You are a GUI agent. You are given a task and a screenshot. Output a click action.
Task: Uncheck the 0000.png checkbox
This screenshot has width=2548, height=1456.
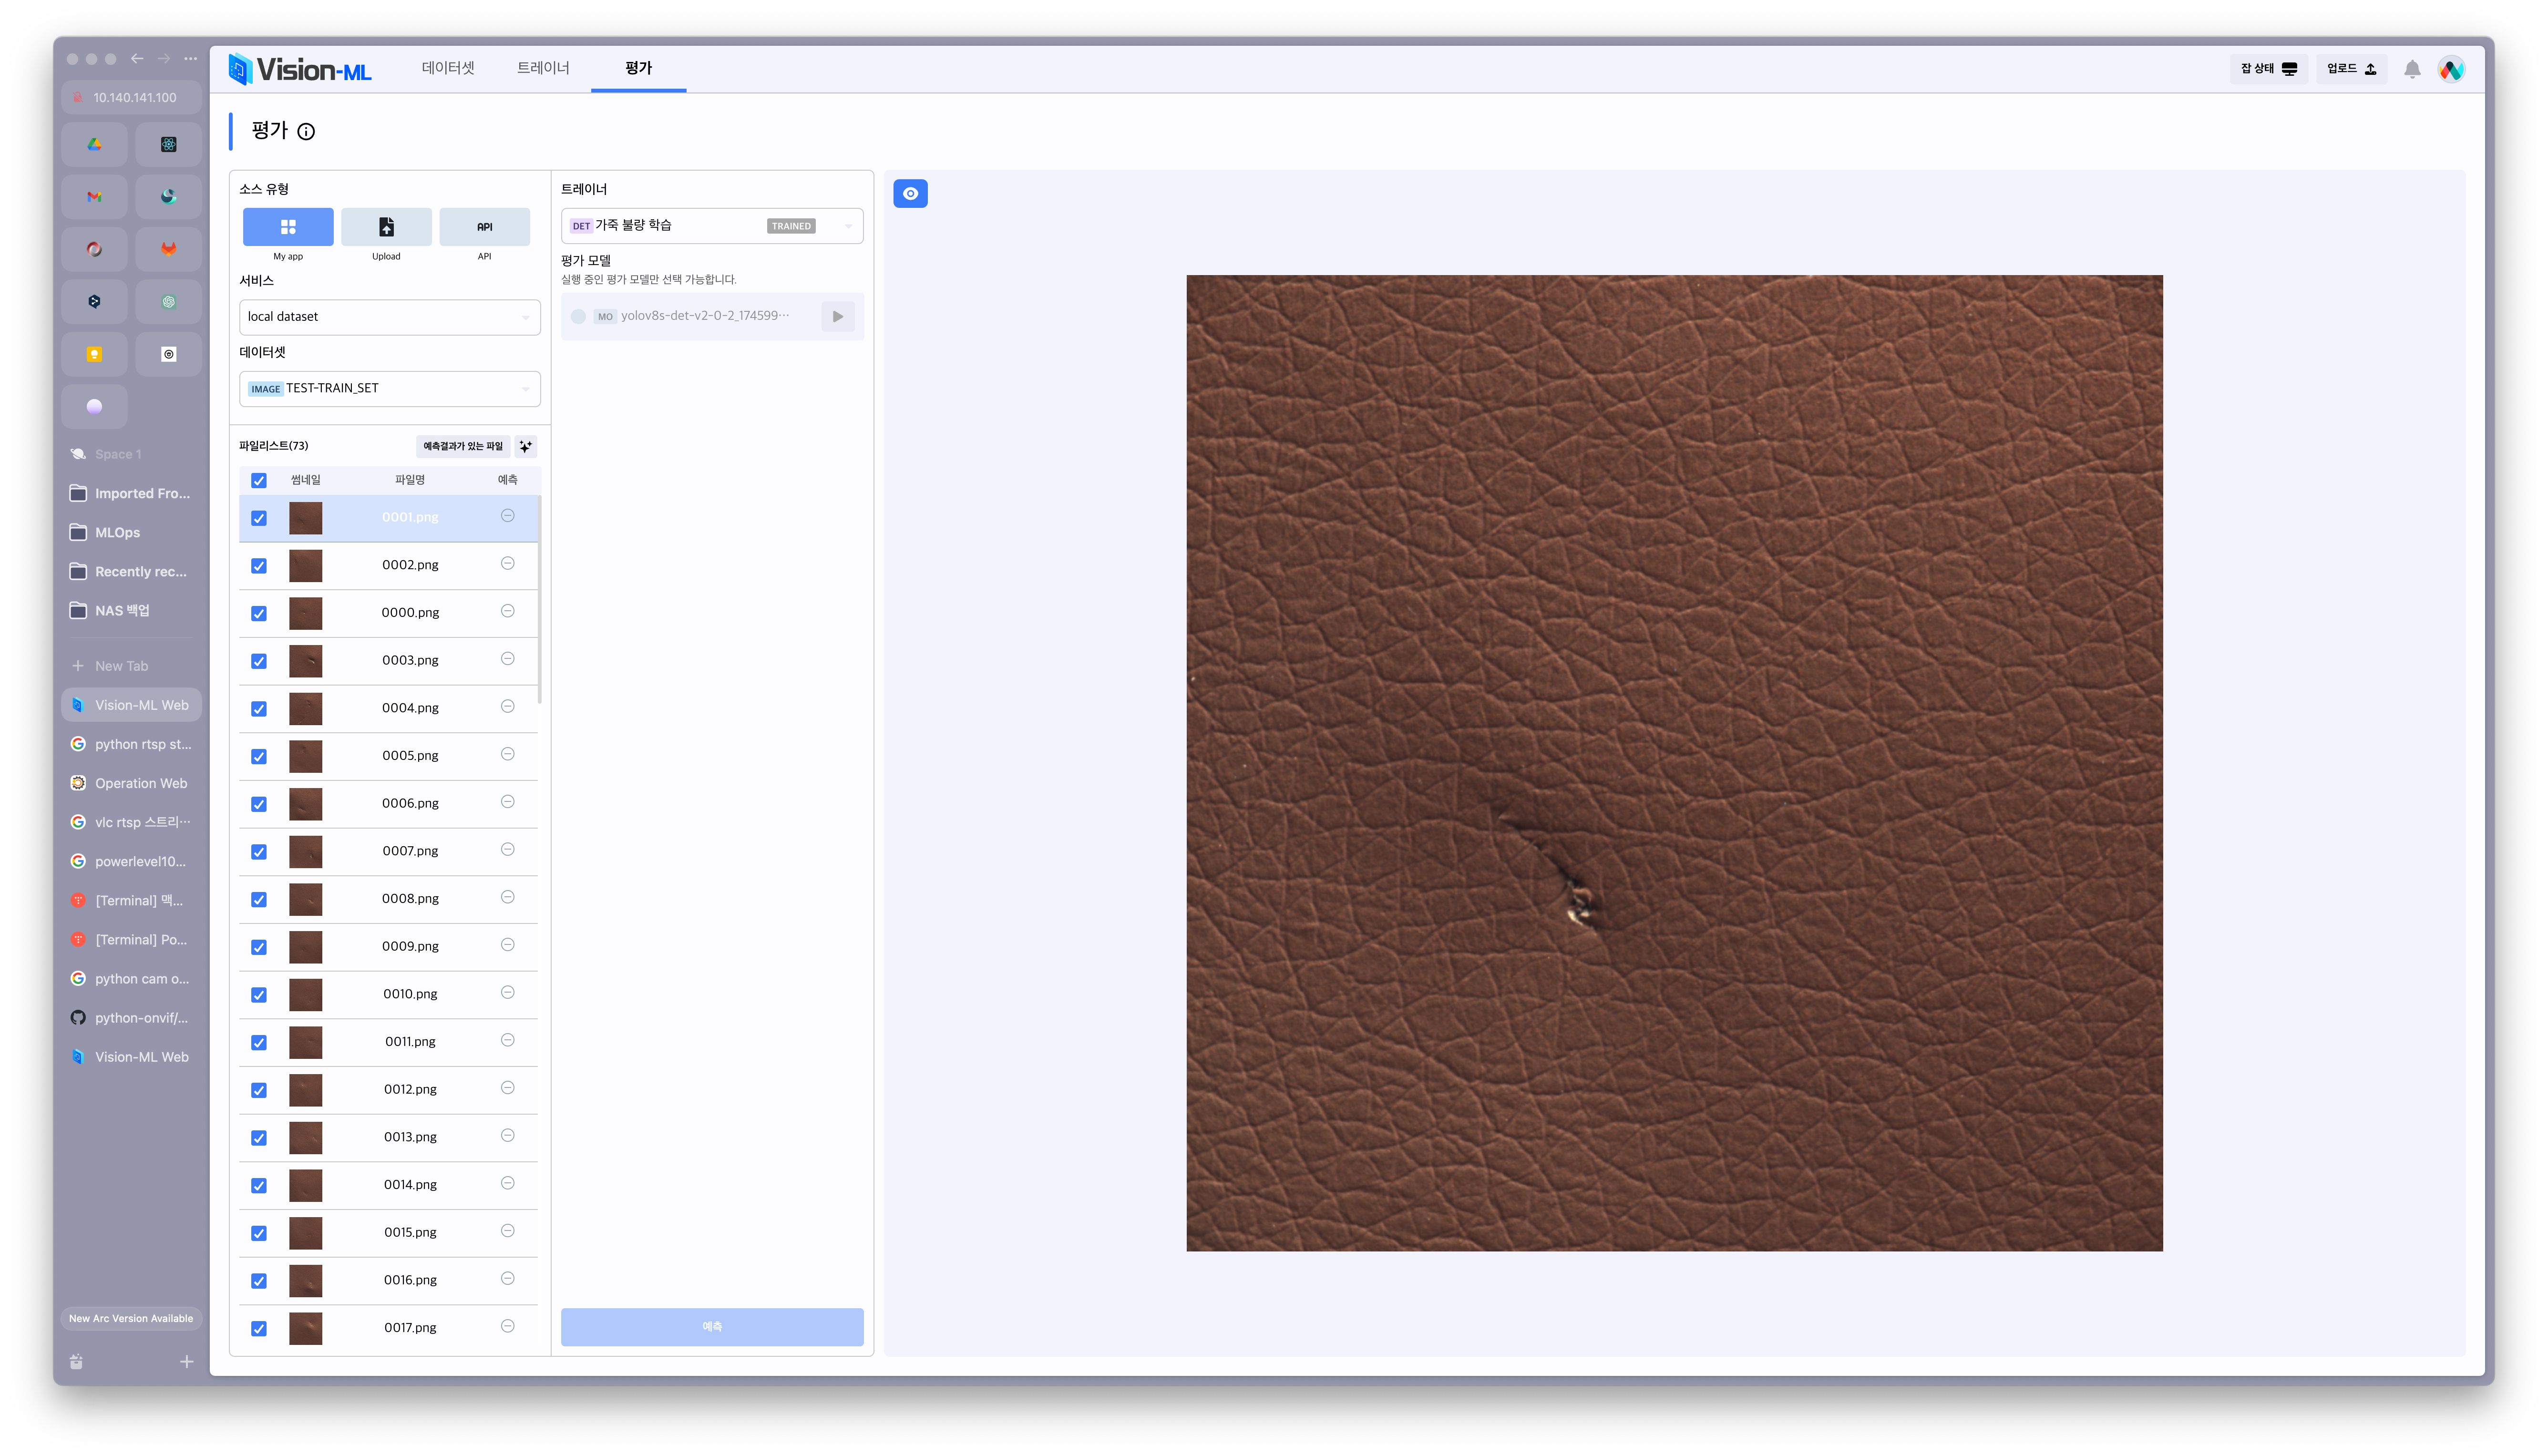tap(259, 614)
